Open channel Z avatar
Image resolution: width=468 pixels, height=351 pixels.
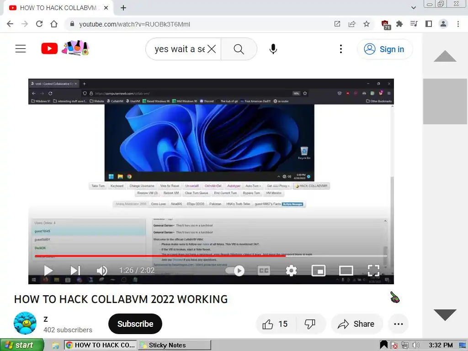[25, 323]
